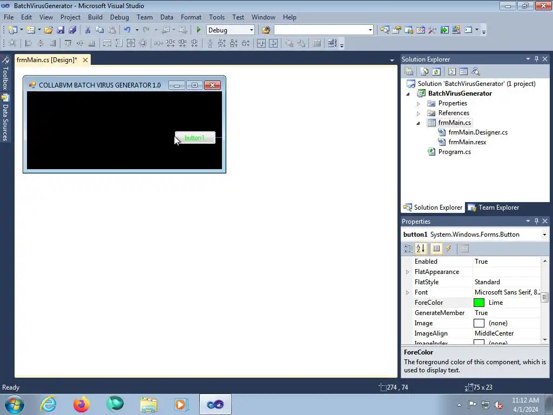Expand the Properties folder node
This screenshot has width=553, height=415.
(419, 104)
